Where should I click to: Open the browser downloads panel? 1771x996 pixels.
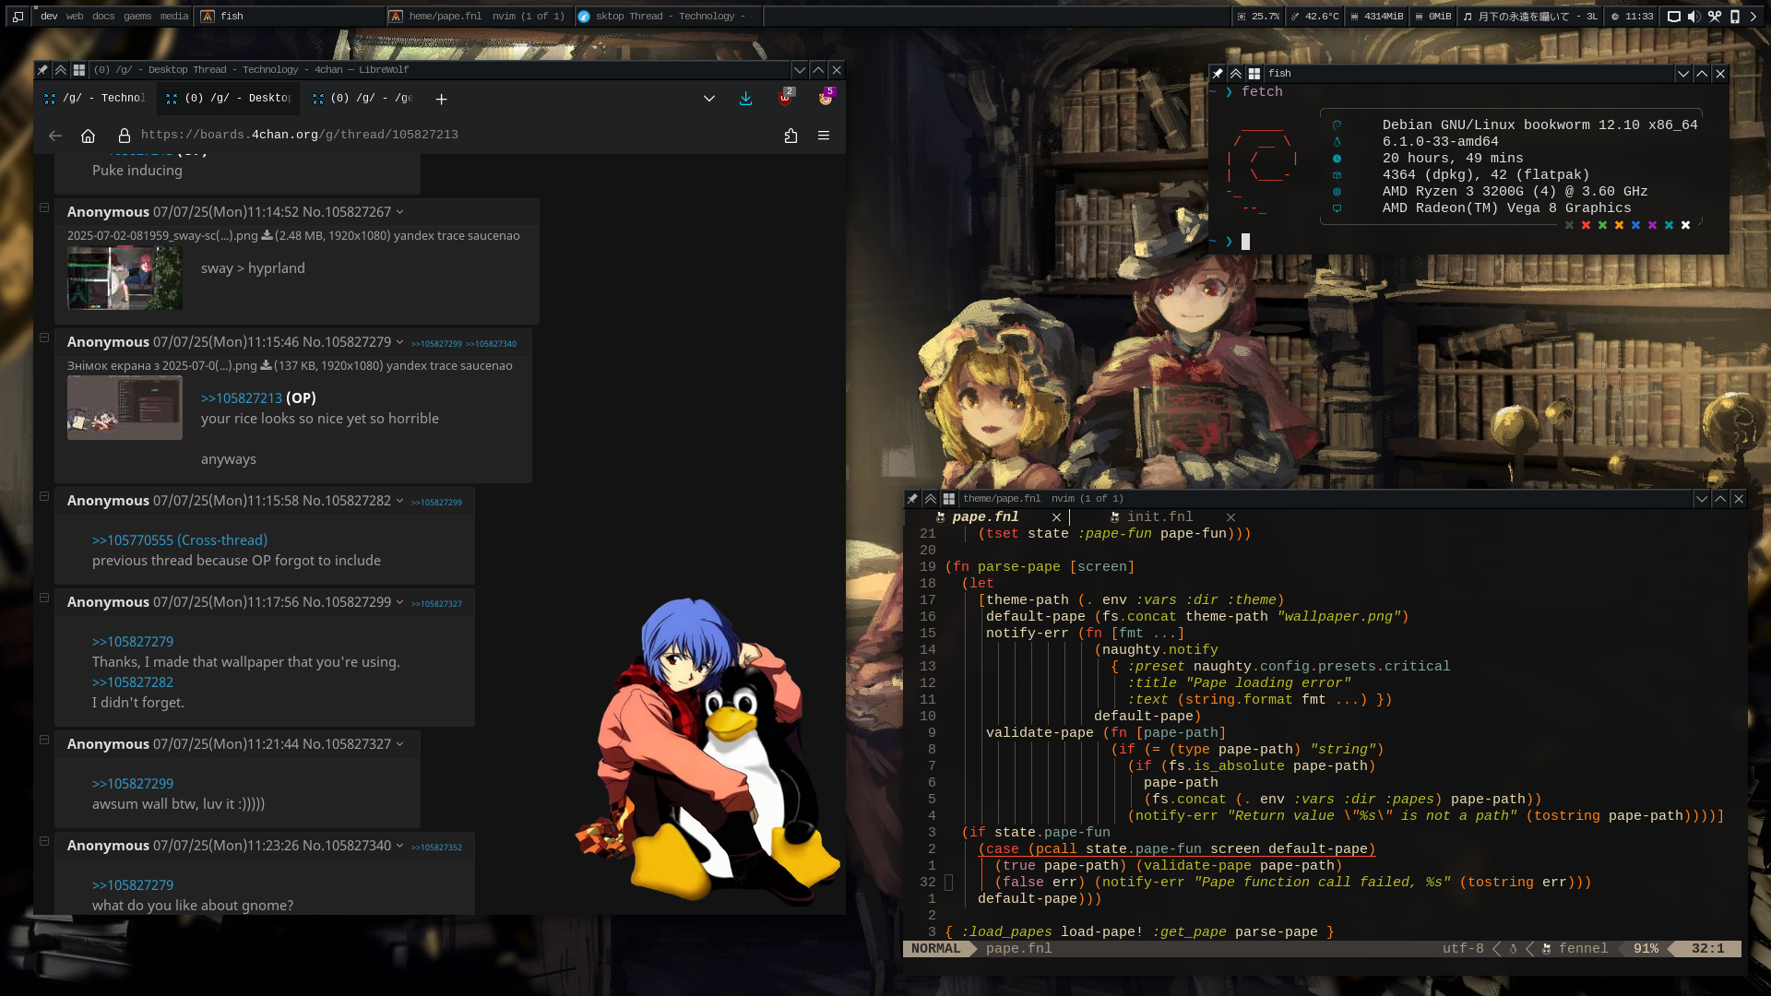point(745,98)
